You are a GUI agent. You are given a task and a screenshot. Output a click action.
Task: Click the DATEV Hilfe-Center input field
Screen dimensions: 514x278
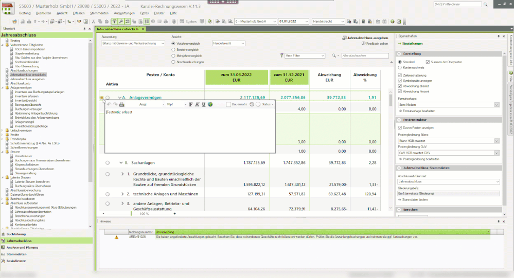[x=457, y=4]
